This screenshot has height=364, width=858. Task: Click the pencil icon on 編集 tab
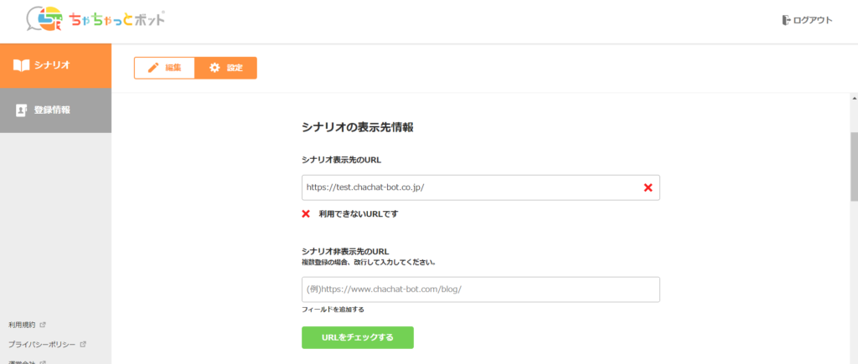click(153, 68)
